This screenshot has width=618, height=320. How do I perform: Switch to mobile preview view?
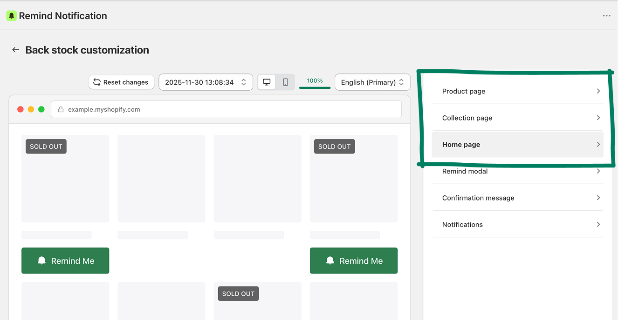coord(286,82)
